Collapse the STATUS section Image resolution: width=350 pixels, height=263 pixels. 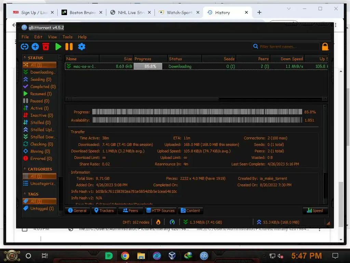coord(25,58)
